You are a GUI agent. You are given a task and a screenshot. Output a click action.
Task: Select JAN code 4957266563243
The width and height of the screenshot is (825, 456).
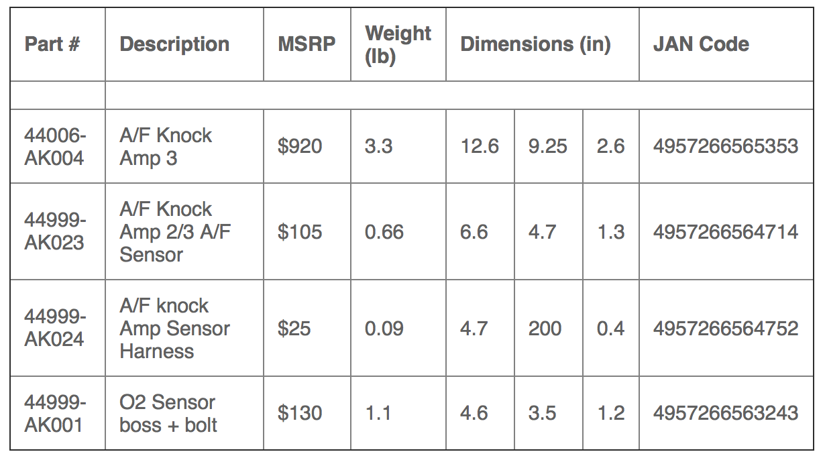tap(726, 413)
